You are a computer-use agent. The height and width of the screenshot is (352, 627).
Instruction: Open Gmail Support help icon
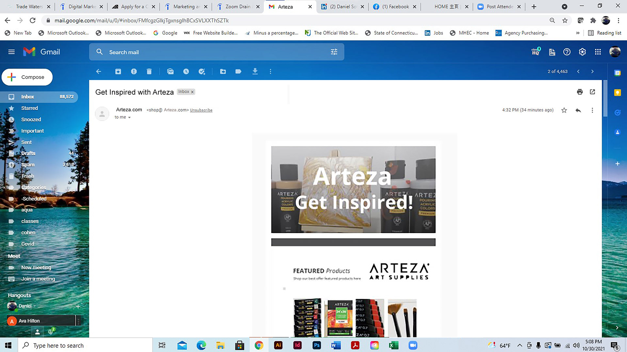(567, 52)
